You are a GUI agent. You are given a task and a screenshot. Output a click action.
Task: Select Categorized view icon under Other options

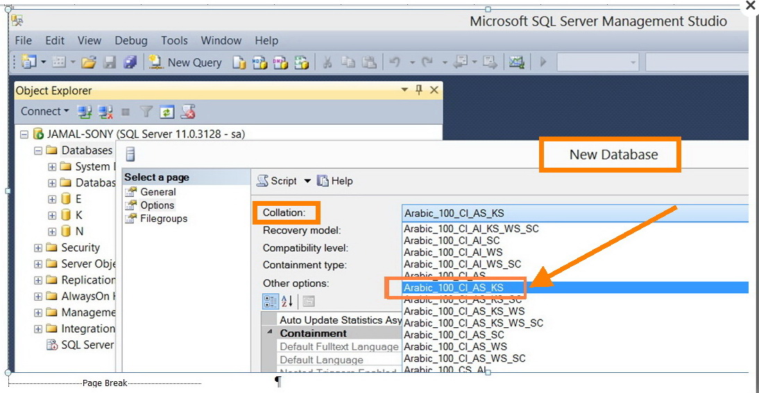coord(270,301)
